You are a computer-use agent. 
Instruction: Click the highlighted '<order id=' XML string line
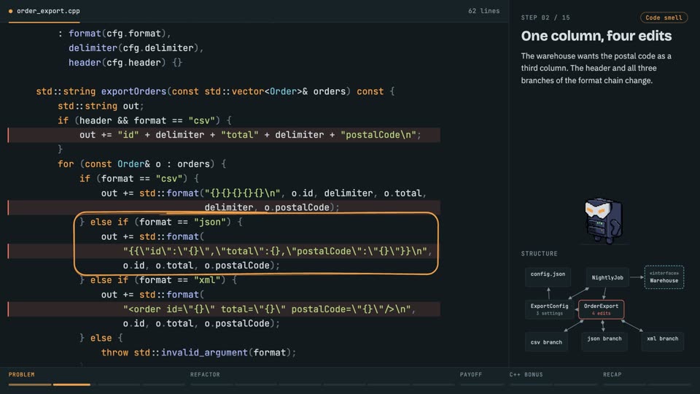(x=224, y=309)
